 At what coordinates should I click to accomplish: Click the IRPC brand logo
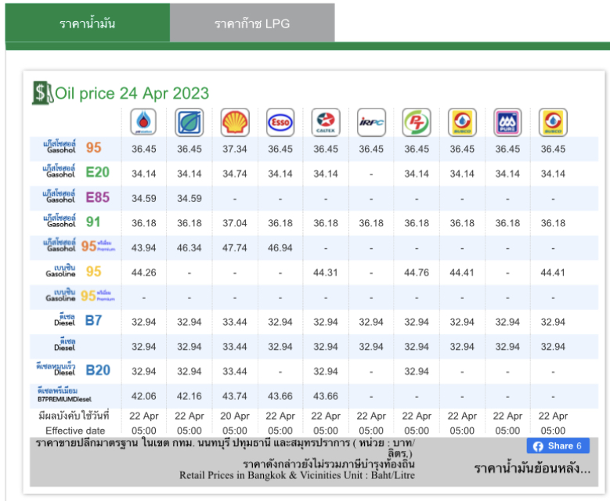coord(371,122)
